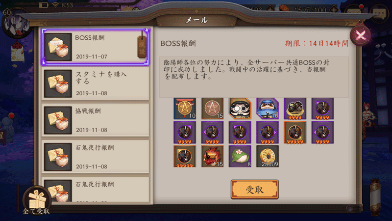This screenshot has height=221, width=392.
Task: Tap the wooden tag on BOSS報酬 mail
Action: pos(142,47)
